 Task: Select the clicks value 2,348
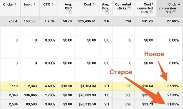point(13,95)
